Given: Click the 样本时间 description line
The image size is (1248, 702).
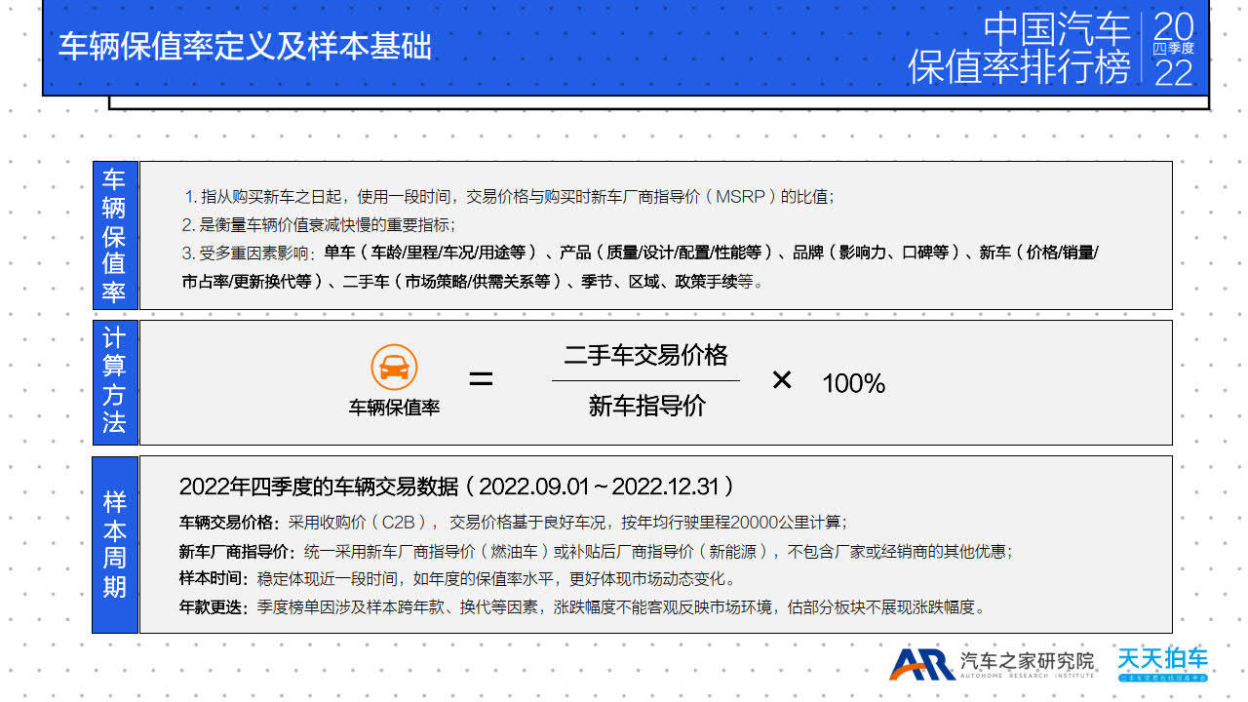Looking at the screenshot, I should pyautogui.click(x=457, y=579).
